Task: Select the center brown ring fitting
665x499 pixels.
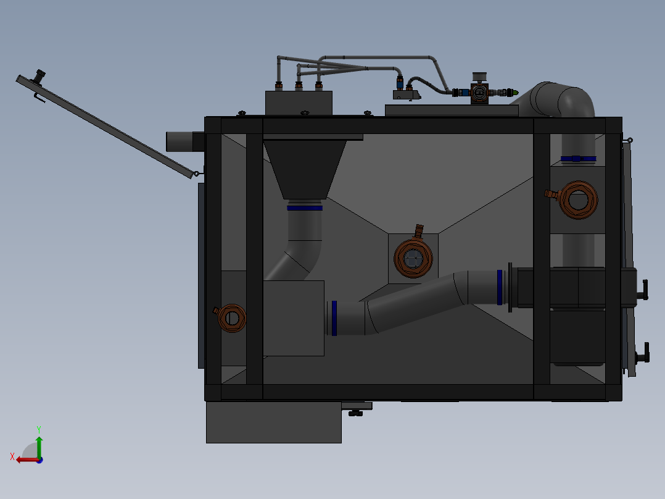Action: [x=413, y=257]
